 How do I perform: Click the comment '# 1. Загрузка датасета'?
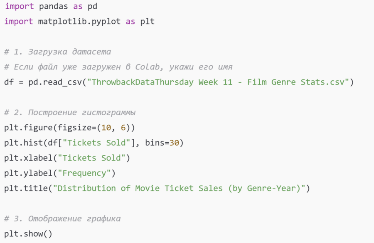(57, 52)
